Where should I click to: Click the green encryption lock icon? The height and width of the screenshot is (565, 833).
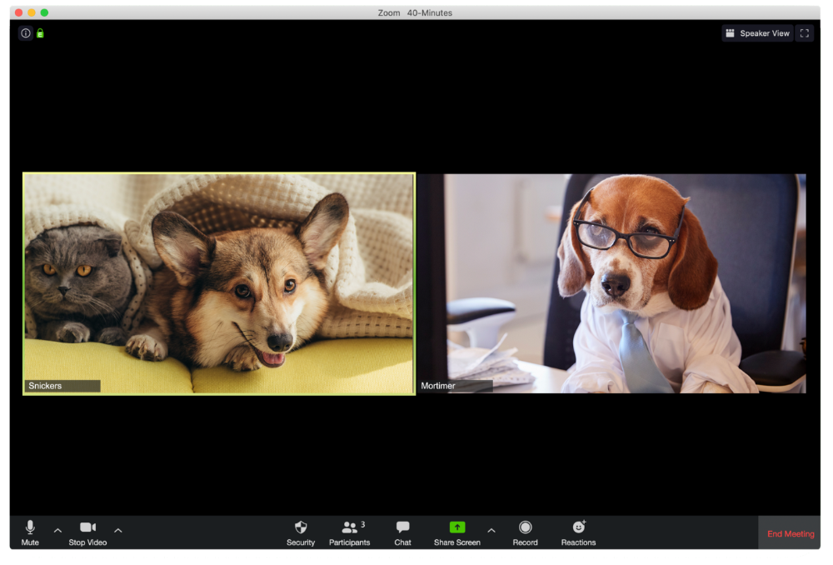pos(40,33)
